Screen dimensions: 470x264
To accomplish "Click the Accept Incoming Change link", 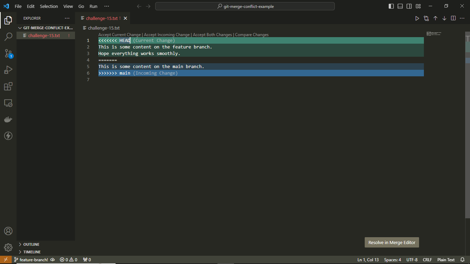I will pos(167,34).
